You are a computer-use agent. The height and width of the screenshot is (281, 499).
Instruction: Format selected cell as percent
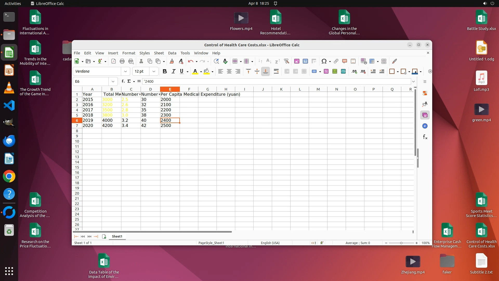click(326, 71)
